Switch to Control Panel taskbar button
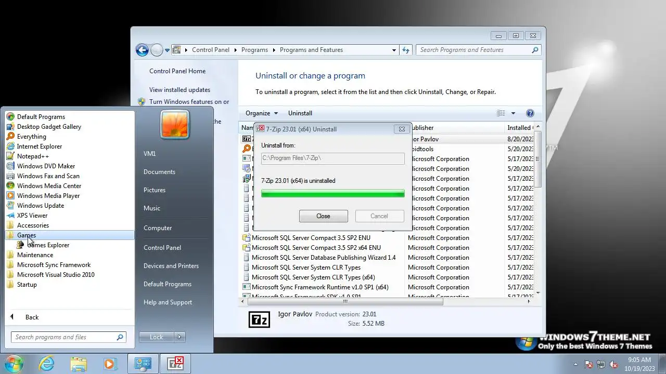This screenshot has width=666, height=374. [x=143, y=364]
